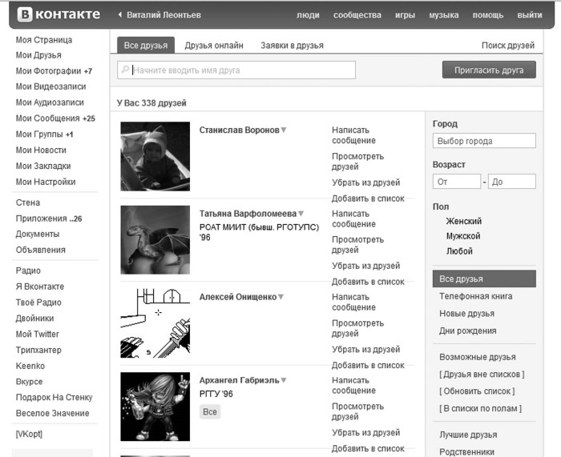Open Мои Настройки in sidebar
Screen dimensions: 561x457
(x=46, y=182)
